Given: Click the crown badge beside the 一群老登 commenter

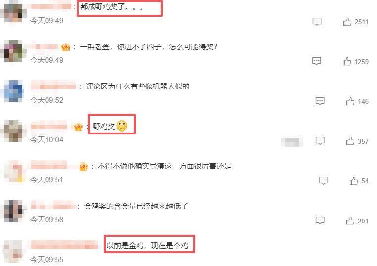Looking at the screenshot, I should pos(66,47).
